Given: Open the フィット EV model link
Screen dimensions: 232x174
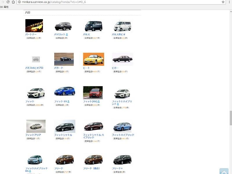Looking at the screenshot, I should (61, 101).
